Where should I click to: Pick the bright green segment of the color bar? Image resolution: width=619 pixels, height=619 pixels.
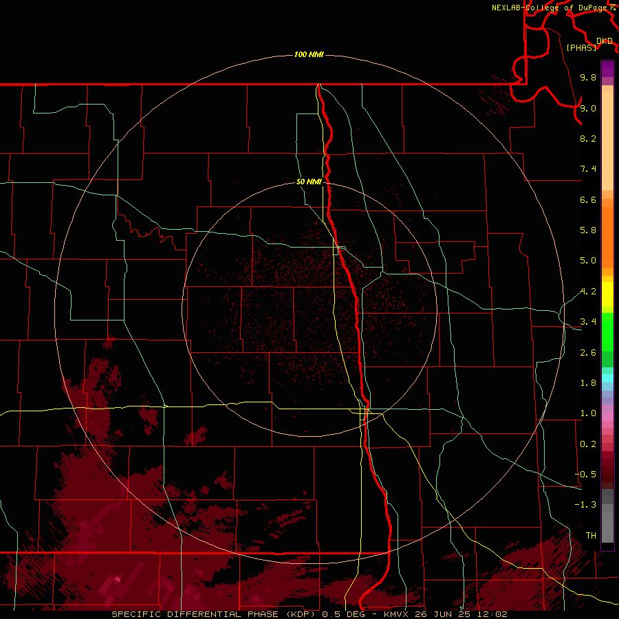pos(607,332)
